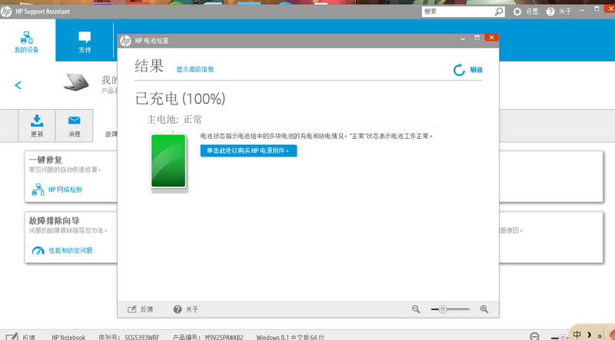Viewport: 615px width, 340px height.
Task: Open 性能和锁定问题 troubleshooting wizard
Action: pyautogui.click(x=70, y=250)
